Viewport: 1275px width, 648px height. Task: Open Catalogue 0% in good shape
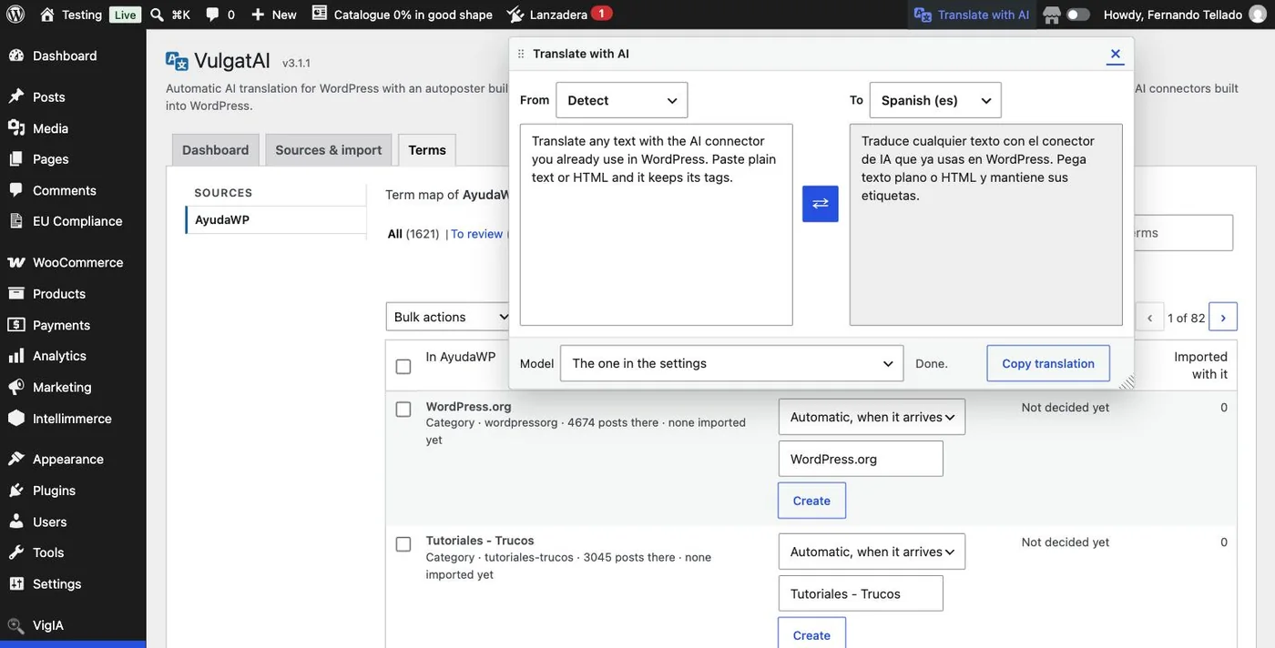402,15
